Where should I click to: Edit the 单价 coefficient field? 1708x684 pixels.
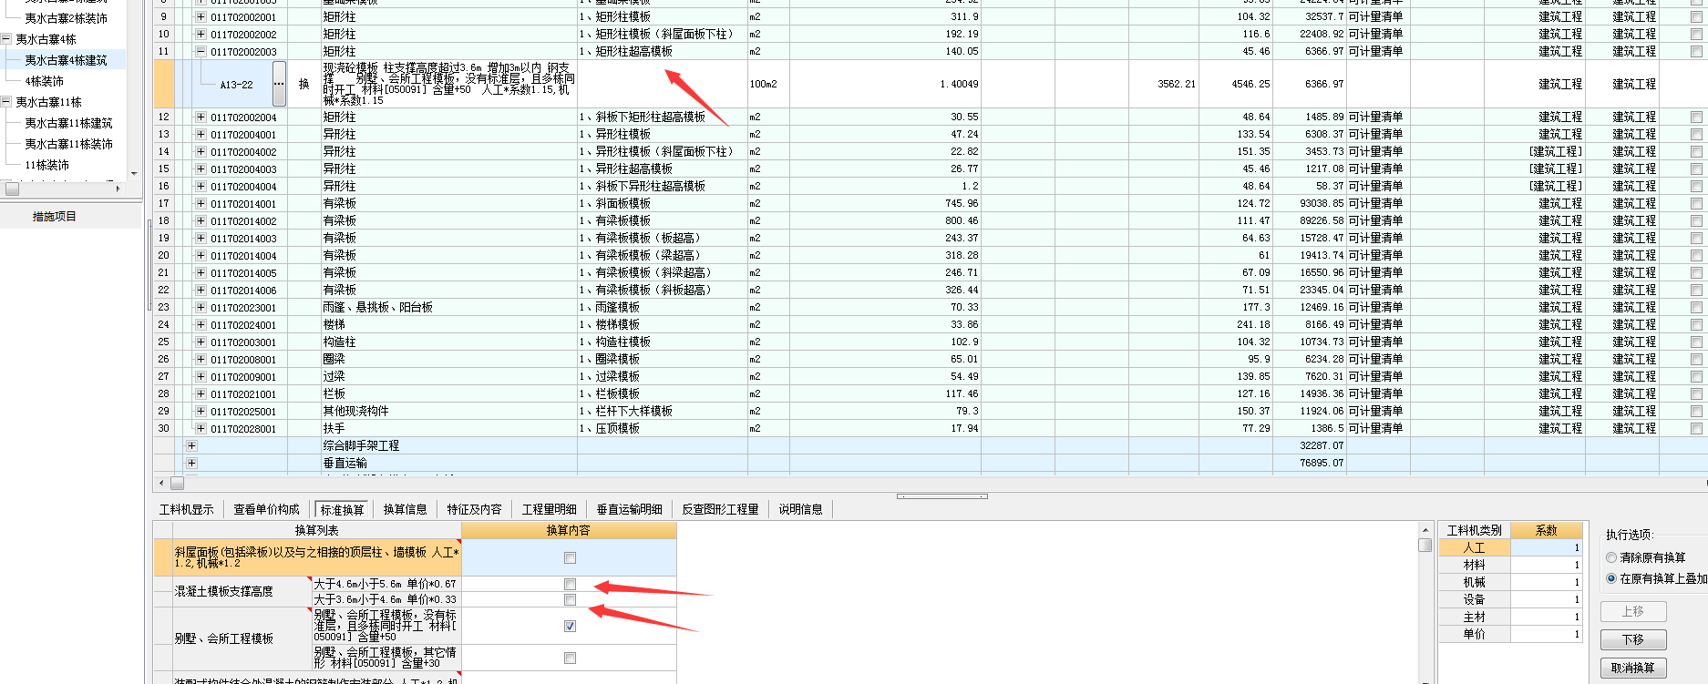coord(1546,635)
